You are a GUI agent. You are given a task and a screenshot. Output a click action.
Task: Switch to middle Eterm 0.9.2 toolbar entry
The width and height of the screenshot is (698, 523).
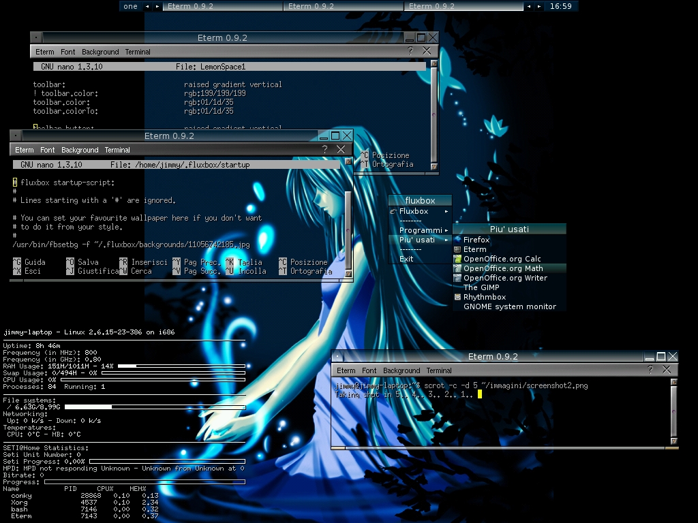(344, 6)
